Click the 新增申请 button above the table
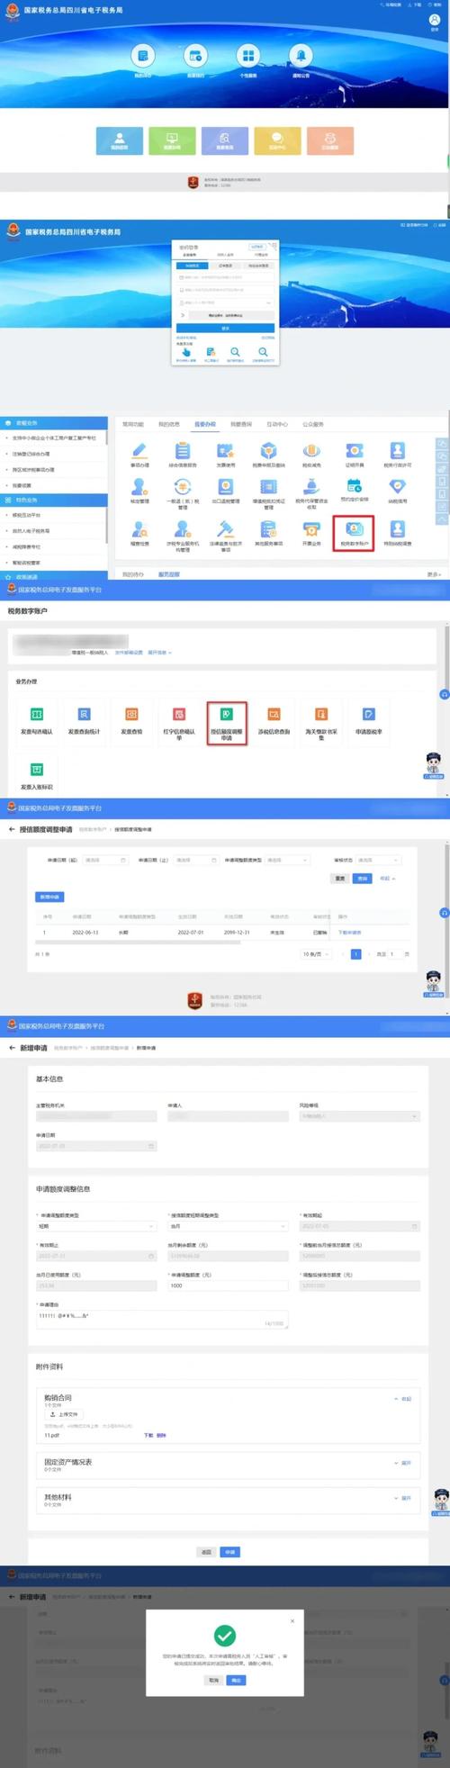Viewport: 450px width, 1768px height. tap(49, 898)
